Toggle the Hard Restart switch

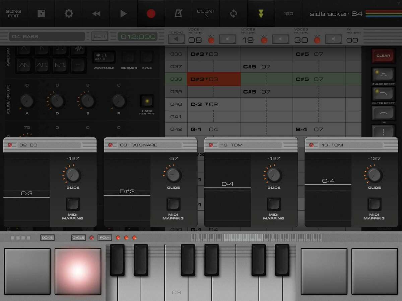147,101
